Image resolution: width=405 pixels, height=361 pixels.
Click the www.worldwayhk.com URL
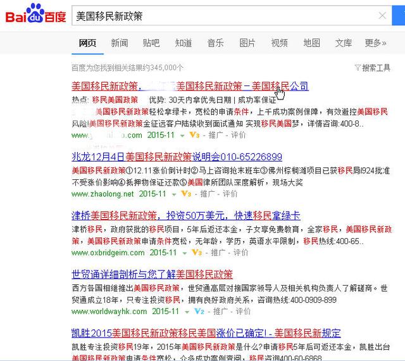[109, 312]
